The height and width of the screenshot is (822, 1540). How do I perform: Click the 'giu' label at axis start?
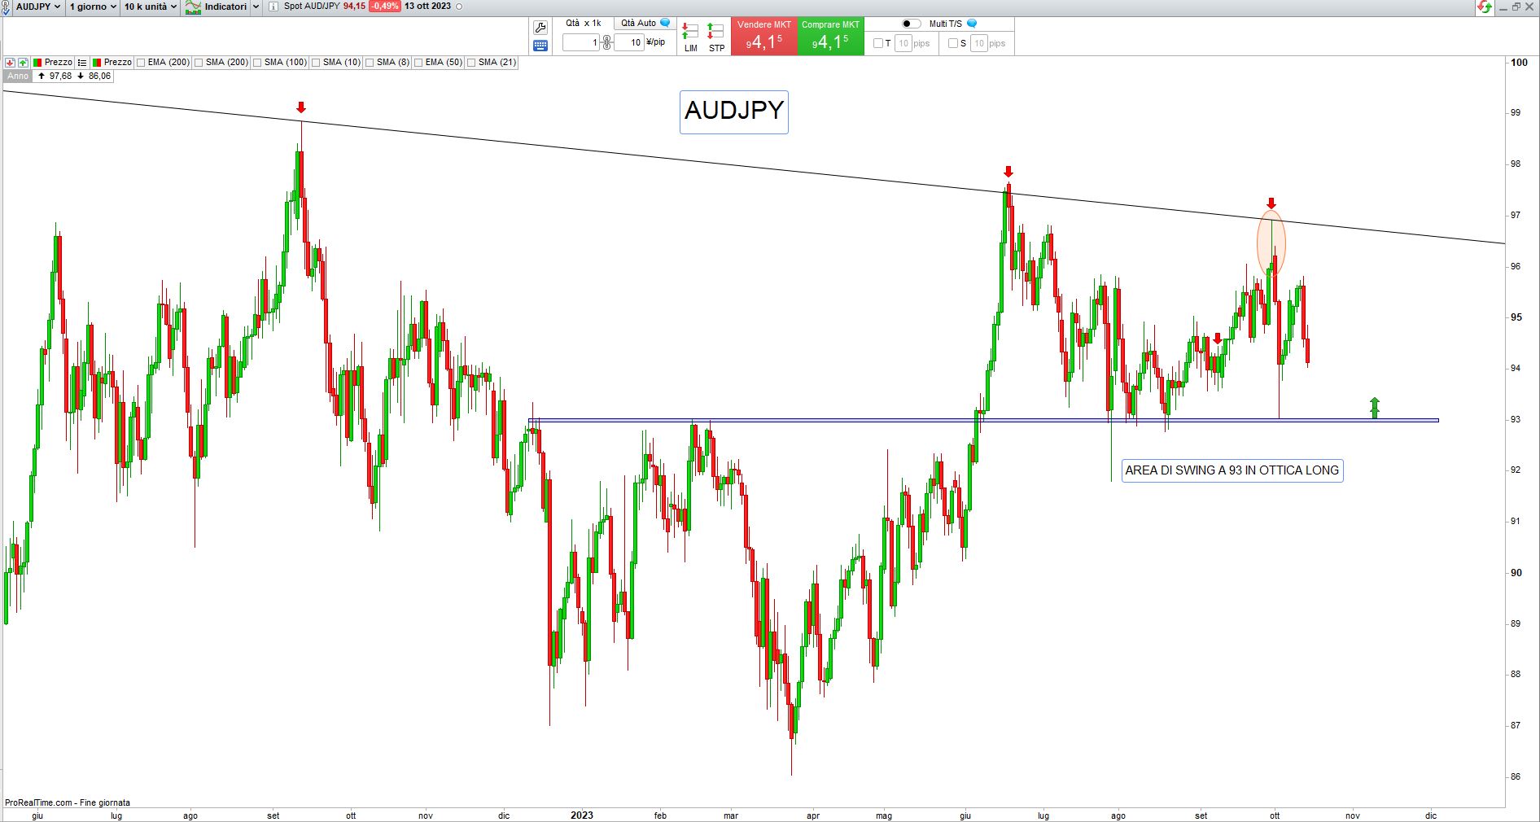pos(37,815)
